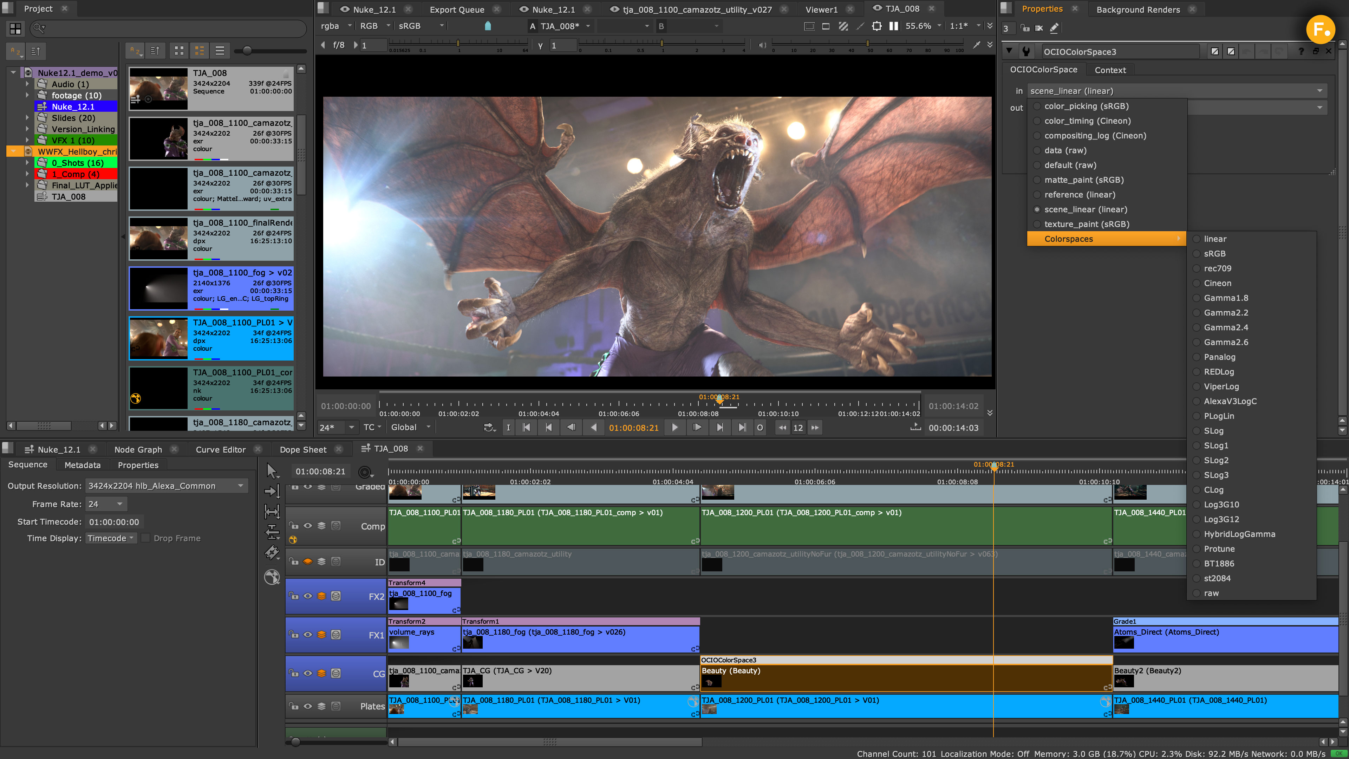The image size is (1349, 759).
Task: Jump to the first frame button
Action: (x=526, y=427)
